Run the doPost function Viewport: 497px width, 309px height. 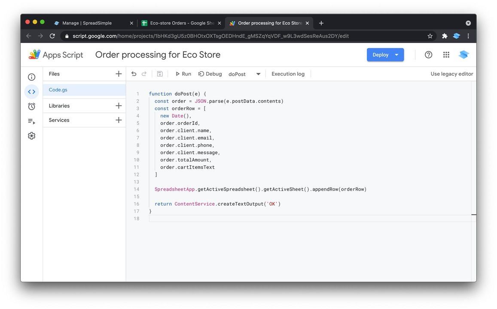[183, 73]
